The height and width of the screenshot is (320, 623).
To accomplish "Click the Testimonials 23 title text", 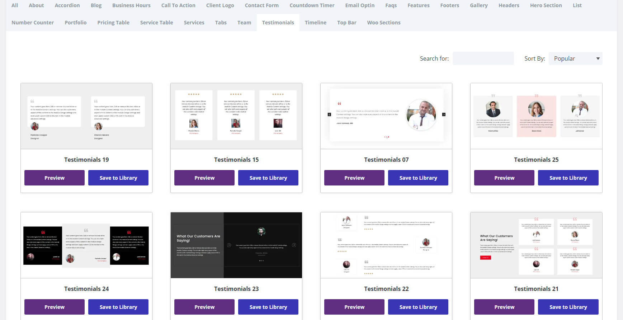I will coord(236,289).
